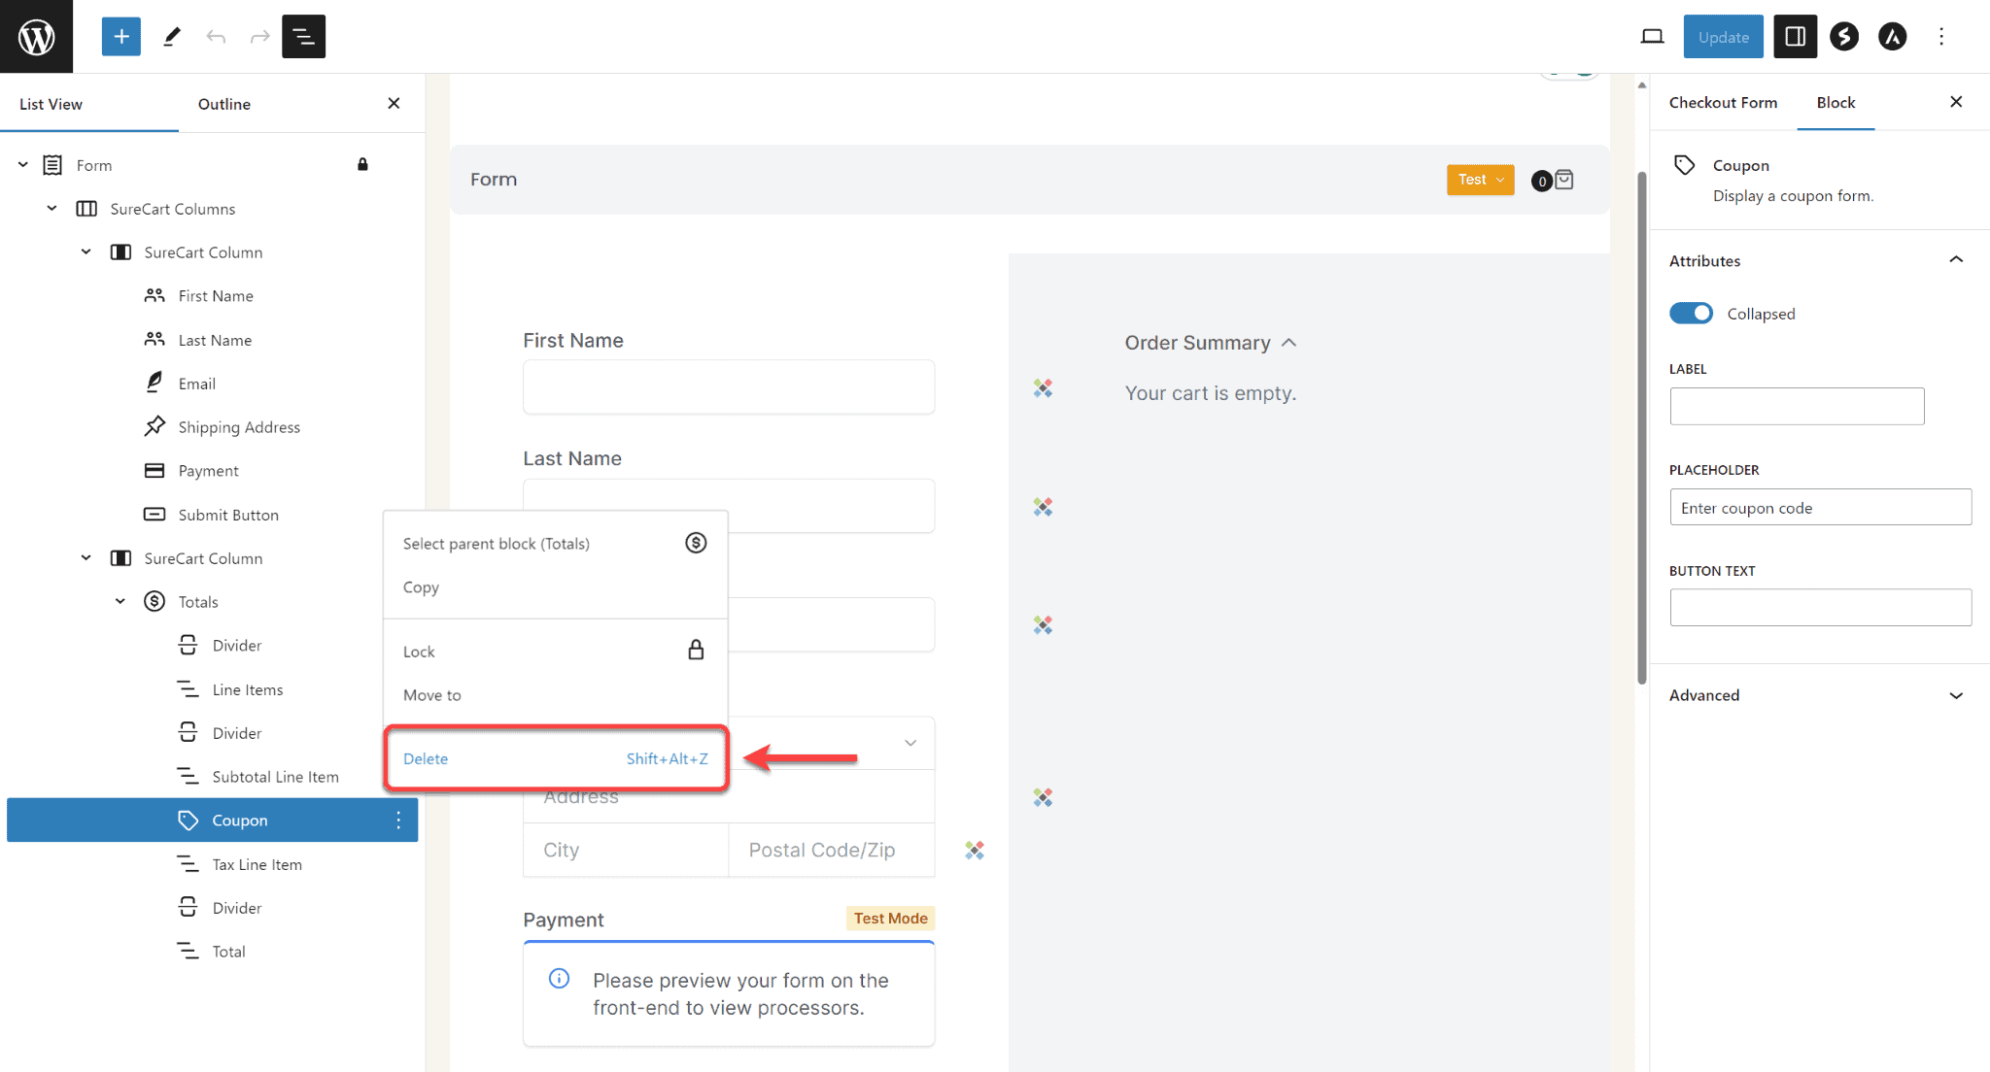Image resolution: width=1990 pixels, height=1072 pixels.
Task: Collapse the Attributes panel
Action: click(x=1956, y=259)
